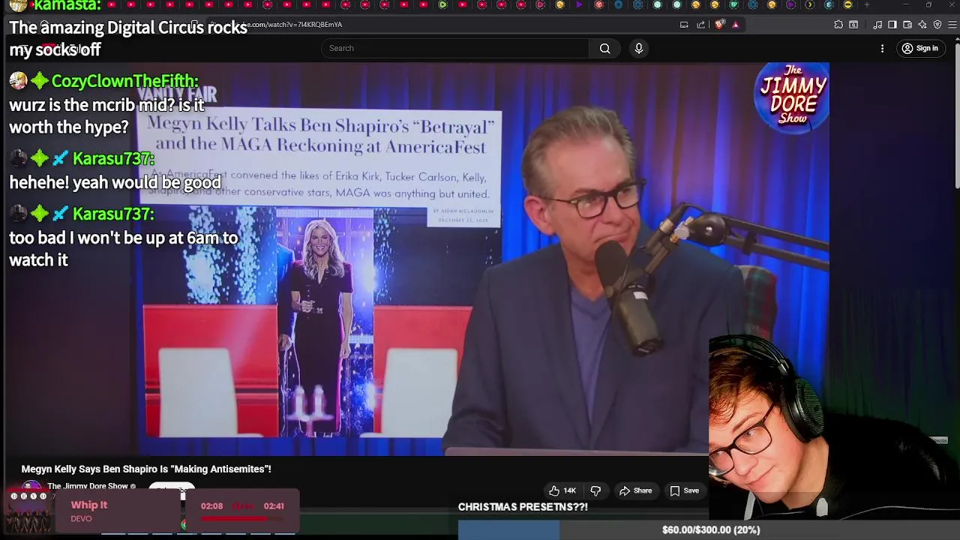Screen dimensions: 960x540
Task: Open the Brave playlist music-note icon
Action: pos(877,25)
